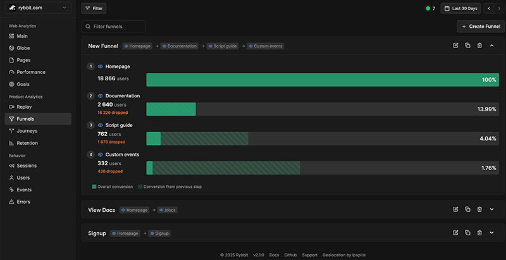Open Performance in the sidebar
506x260 pixels.
(38, 72)
